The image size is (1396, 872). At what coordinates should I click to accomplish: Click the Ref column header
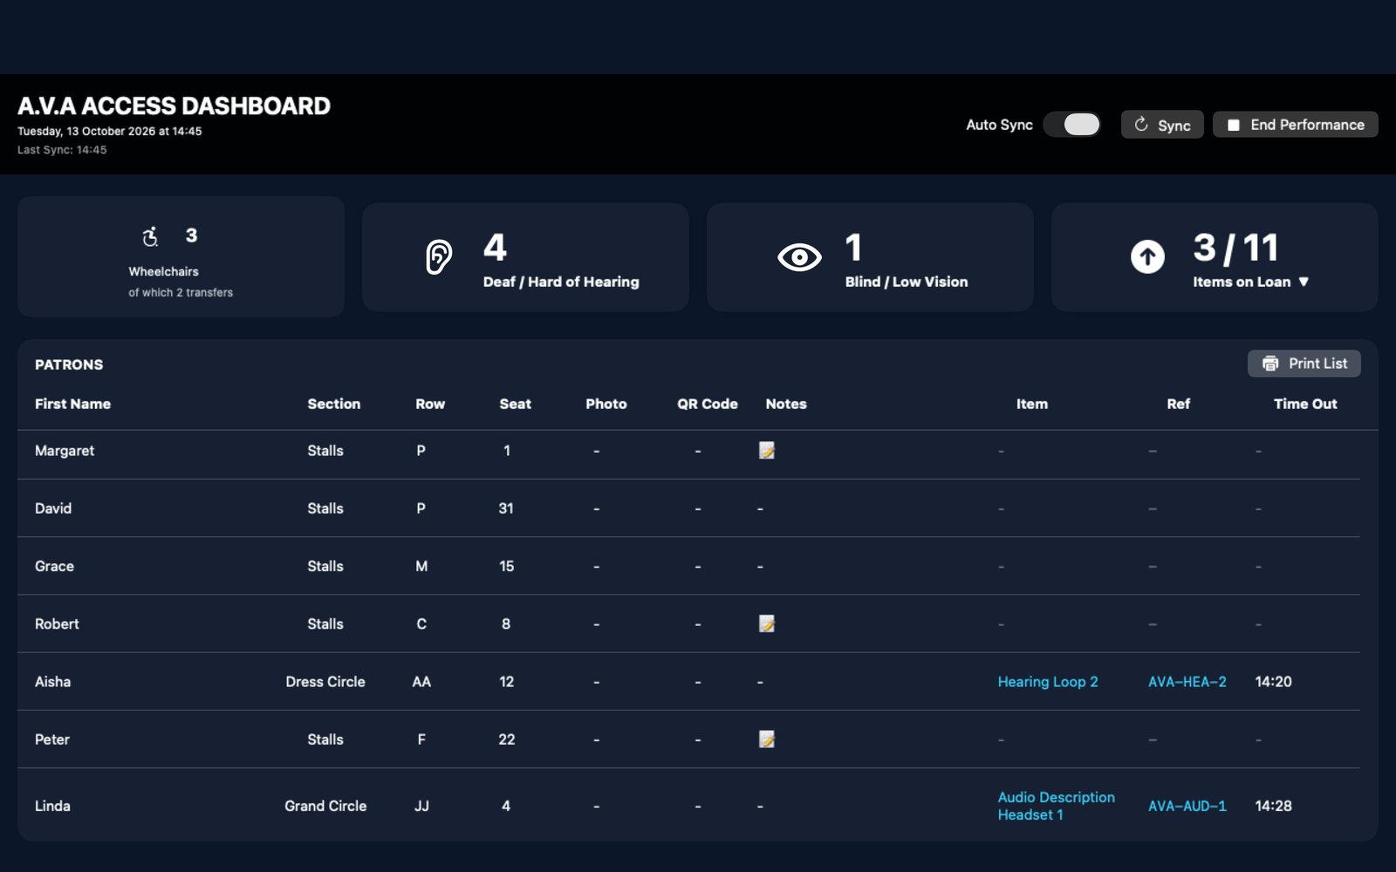1179,404
